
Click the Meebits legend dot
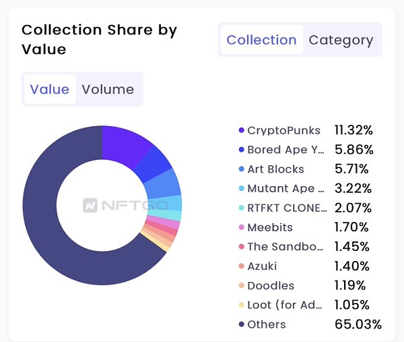point(241,227)
